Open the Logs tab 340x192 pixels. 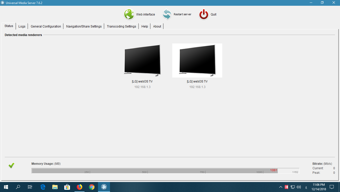(x=22, y=26)
